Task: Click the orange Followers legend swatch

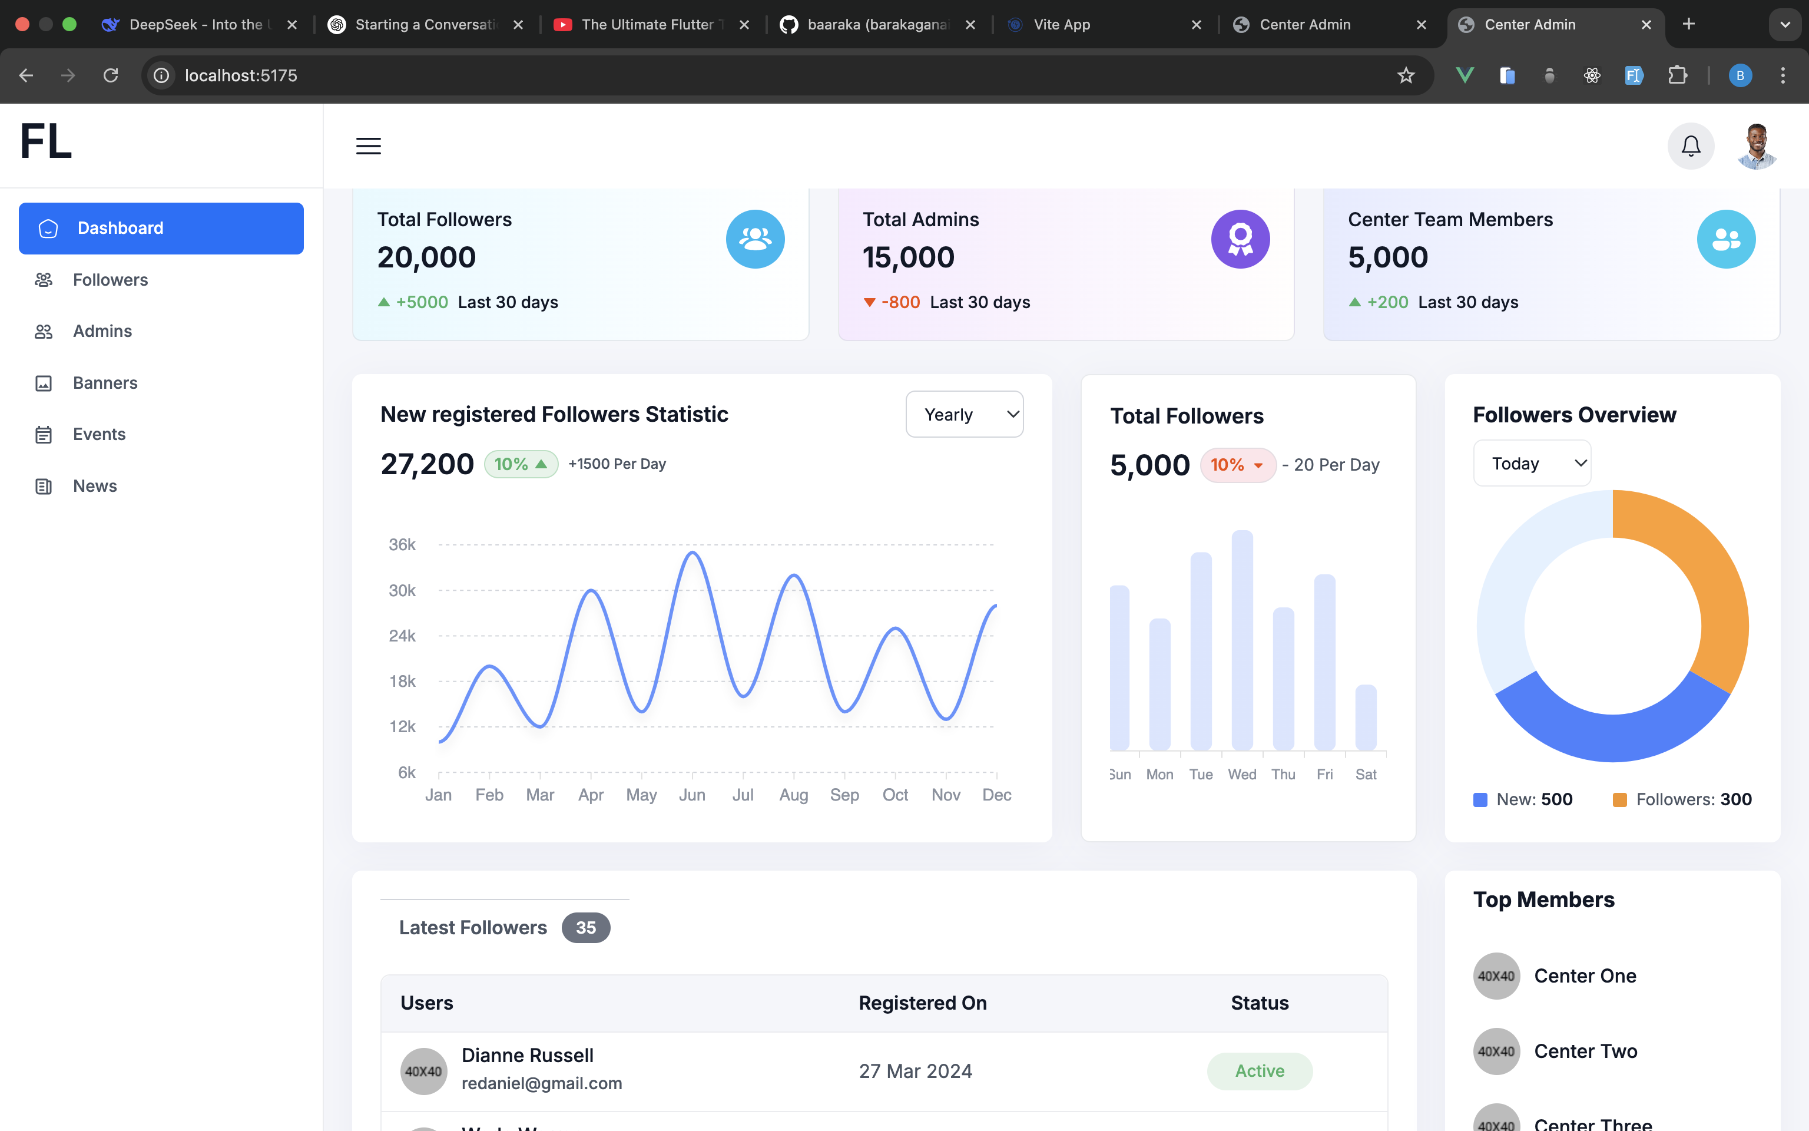Action: pos(1620,799)
